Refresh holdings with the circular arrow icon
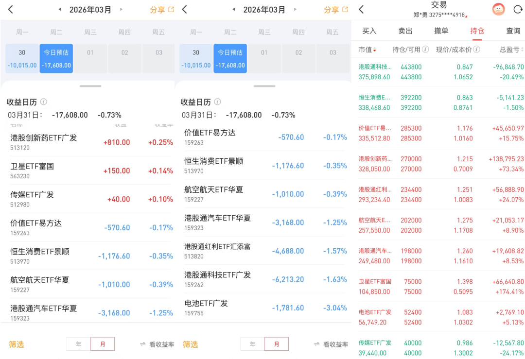Viewport: 525px width, 359px height. coord(518,9)
